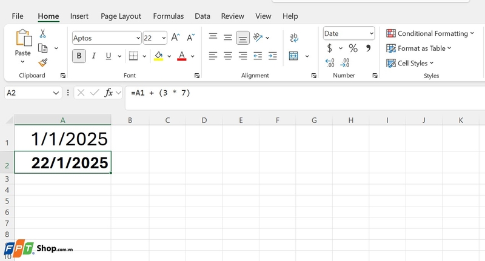The width and height of the screenshot is (485, 261).
Task: Open the Data tab
Action: tap(202, 16)
